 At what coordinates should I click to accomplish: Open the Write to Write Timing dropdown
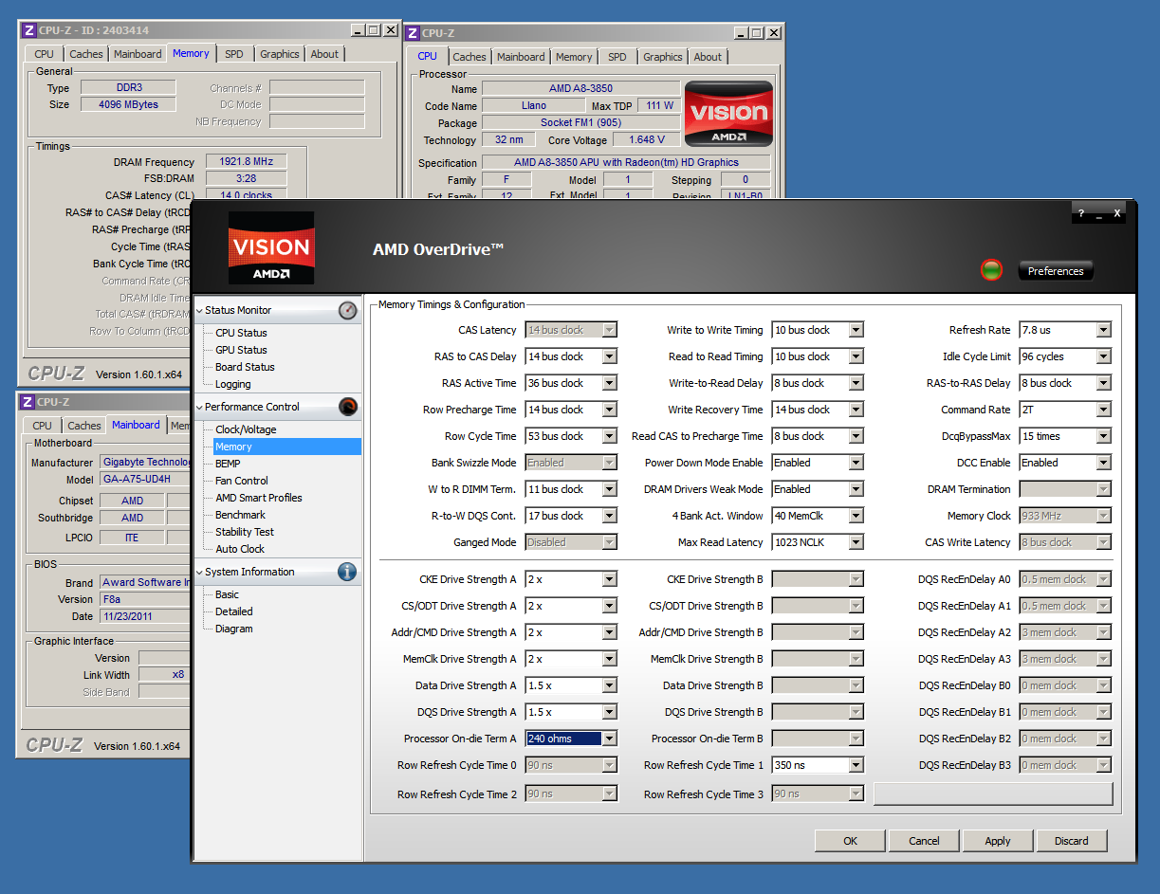856,330
